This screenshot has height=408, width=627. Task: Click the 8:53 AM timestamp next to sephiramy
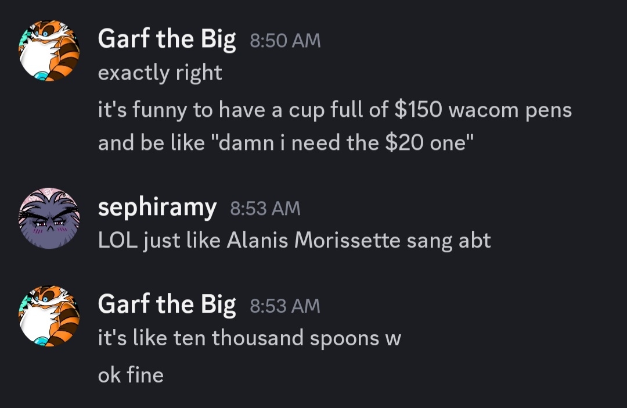pyautogui.click(x=265, y=209)
